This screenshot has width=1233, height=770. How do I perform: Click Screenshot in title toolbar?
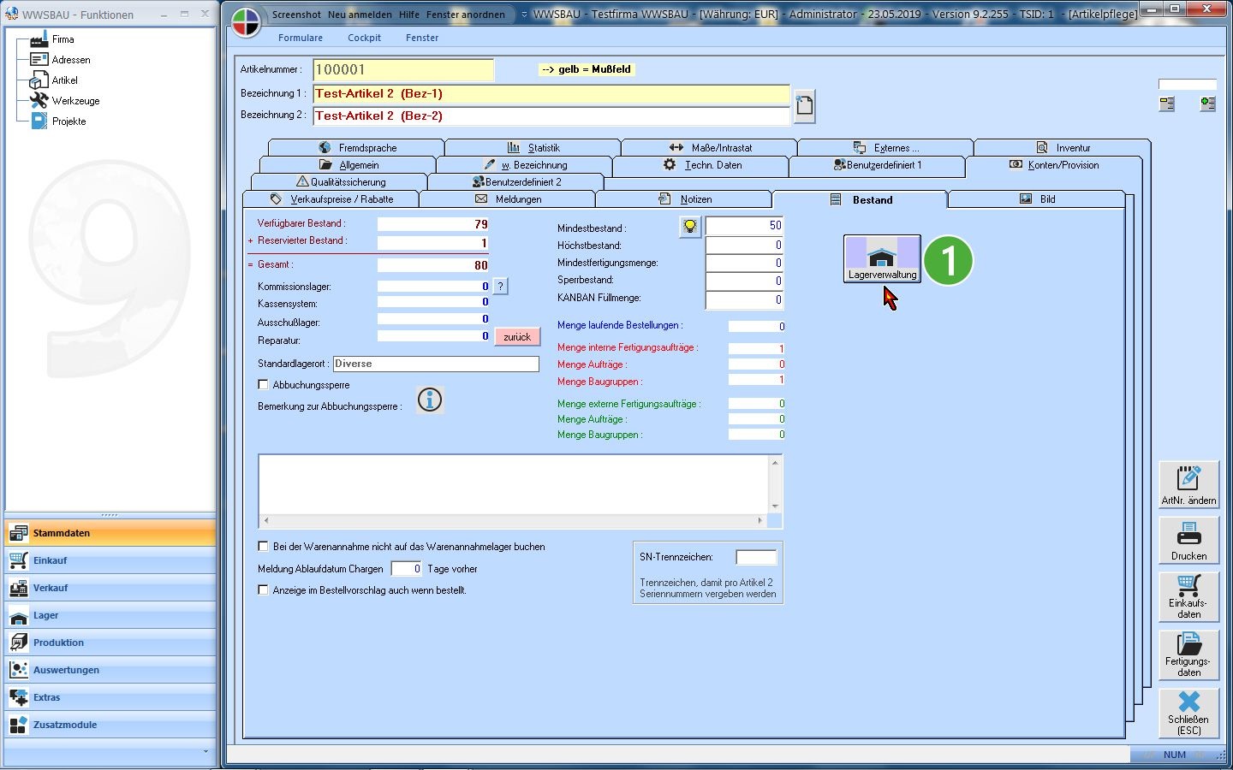click(296, 15)
